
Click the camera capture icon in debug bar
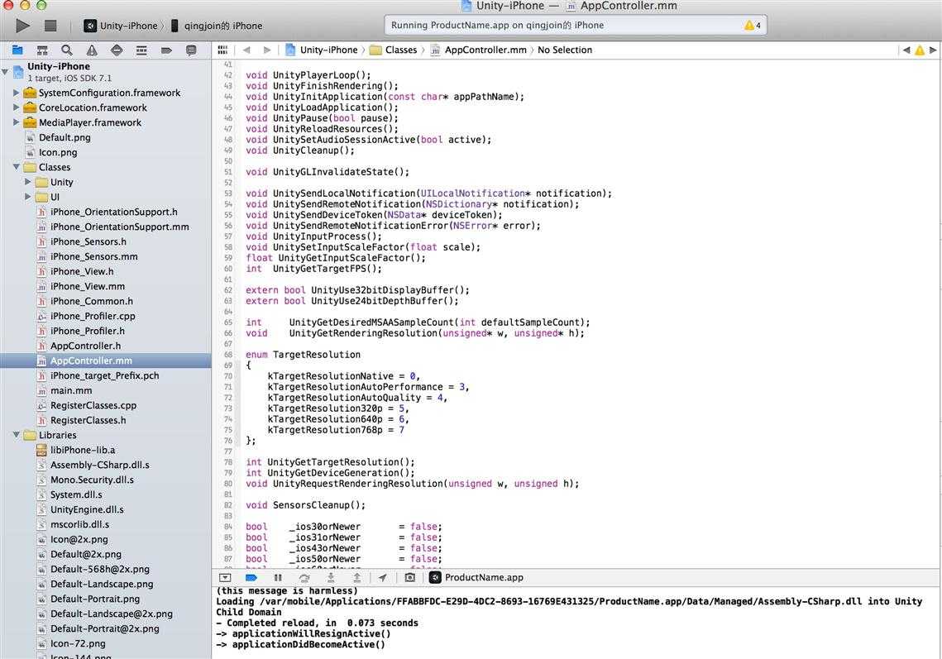(x=409, y=577)
